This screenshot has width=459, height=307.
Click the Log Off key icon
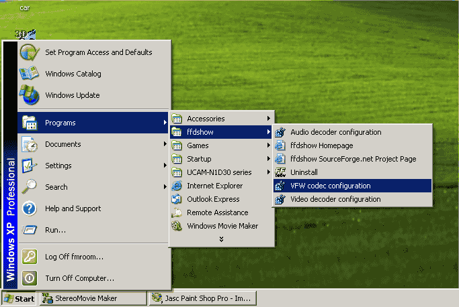(x=30, y=257)
